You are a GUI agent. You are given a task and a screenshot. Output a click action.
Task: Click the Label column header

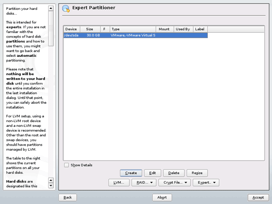(x=200, y=29)
